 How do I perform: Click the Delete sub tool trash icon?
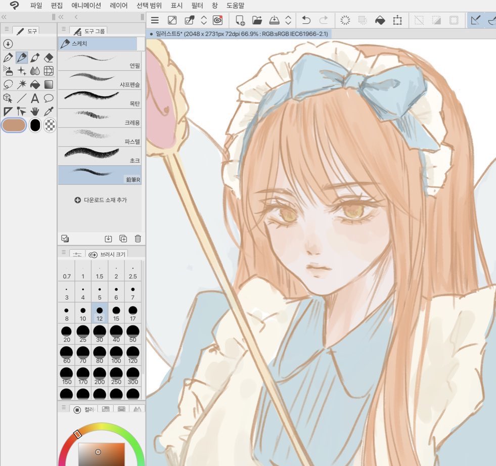coord(138,239)
